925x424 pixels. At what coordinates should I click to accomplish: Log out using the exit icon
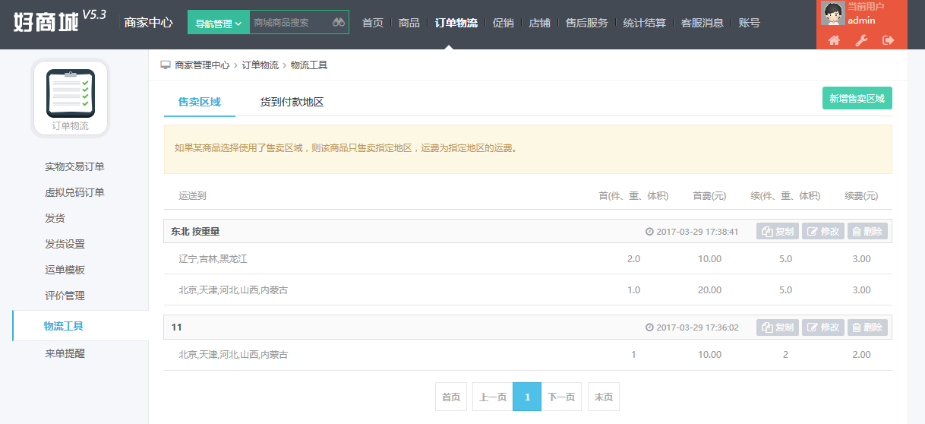pyautogui.click(x=889, y=40)
